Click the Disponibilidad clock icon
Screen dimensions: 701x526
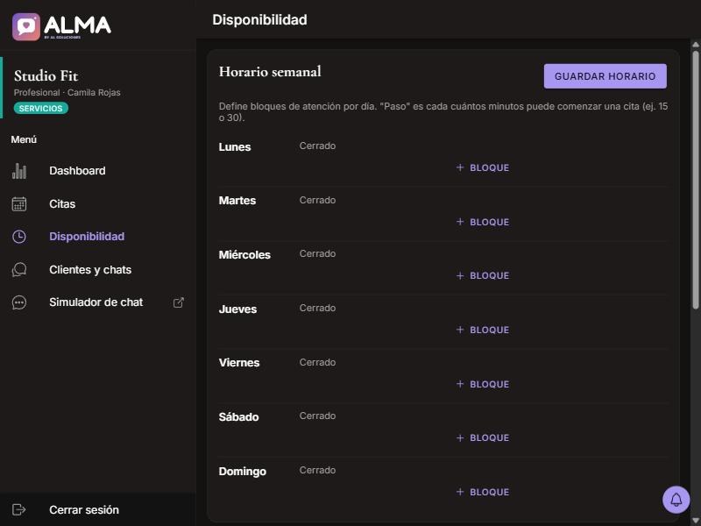coord(18,237)
